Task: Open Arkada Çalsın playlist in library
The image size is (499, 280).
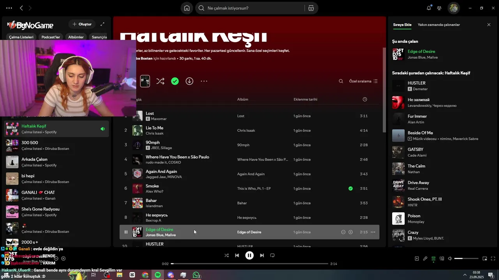Action: pyautogui.click(x=57, y=162)
